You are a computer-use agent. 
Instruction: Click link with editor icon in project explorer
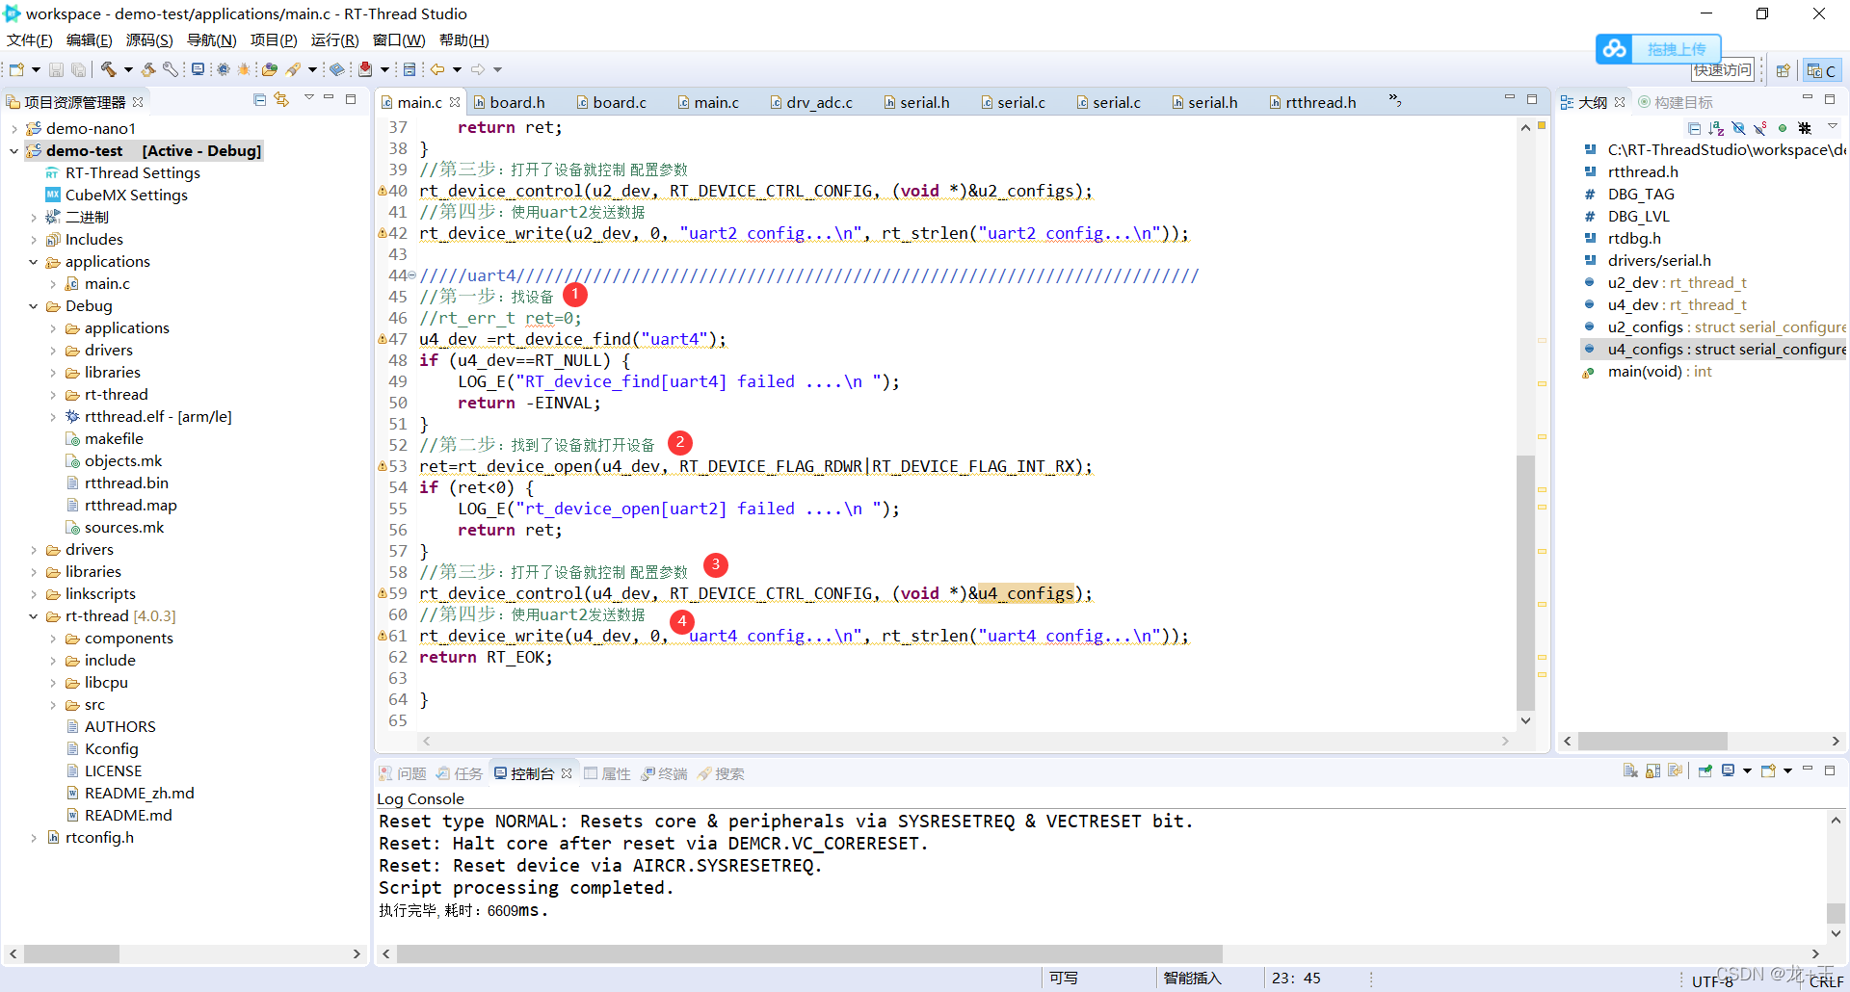[281, 100]
